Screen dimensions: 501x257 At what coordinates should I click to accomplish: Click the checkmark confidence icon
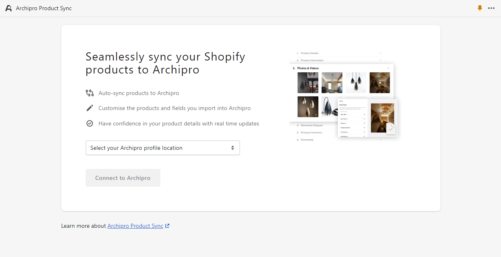pyautogui.click(x=90, y=123)
